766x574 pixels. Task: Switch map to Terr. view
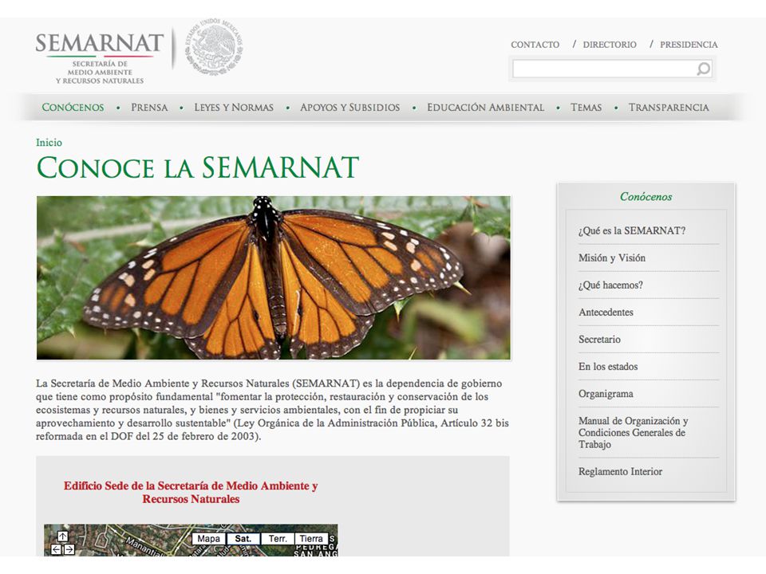click(278, 539)
